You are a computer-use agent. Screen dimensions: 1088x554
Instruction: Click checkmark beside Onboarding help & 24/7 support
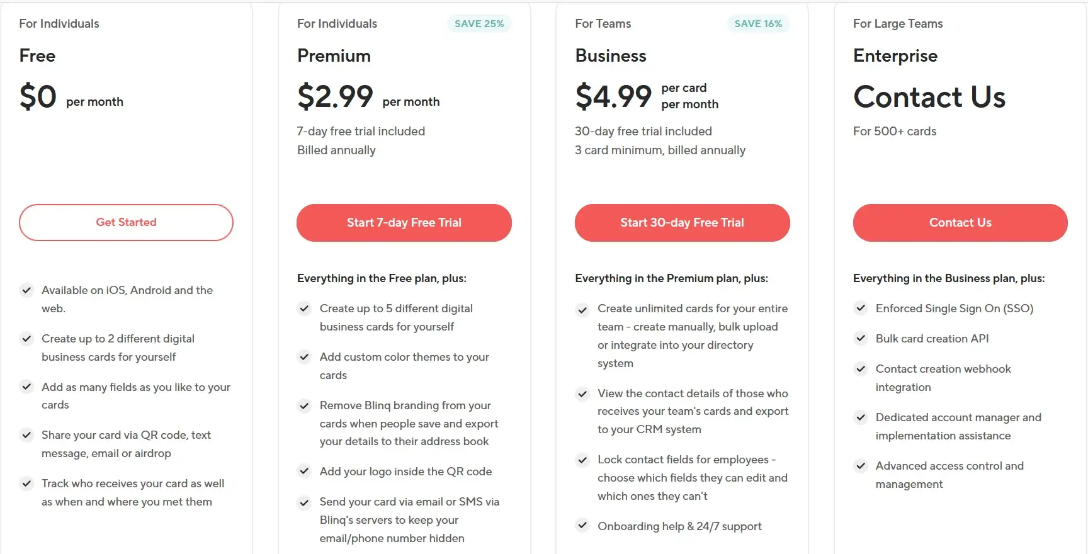tap(582, 526)
